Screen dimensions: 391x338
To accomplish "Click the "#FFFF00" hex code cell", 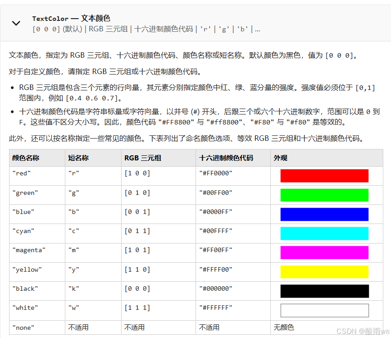I will (x=233, y=272).
